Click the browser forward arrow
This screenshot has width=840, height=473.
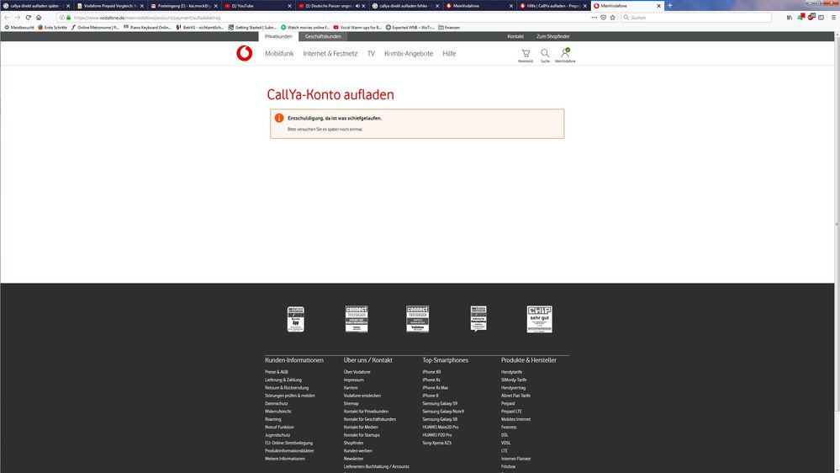[17, 17]
